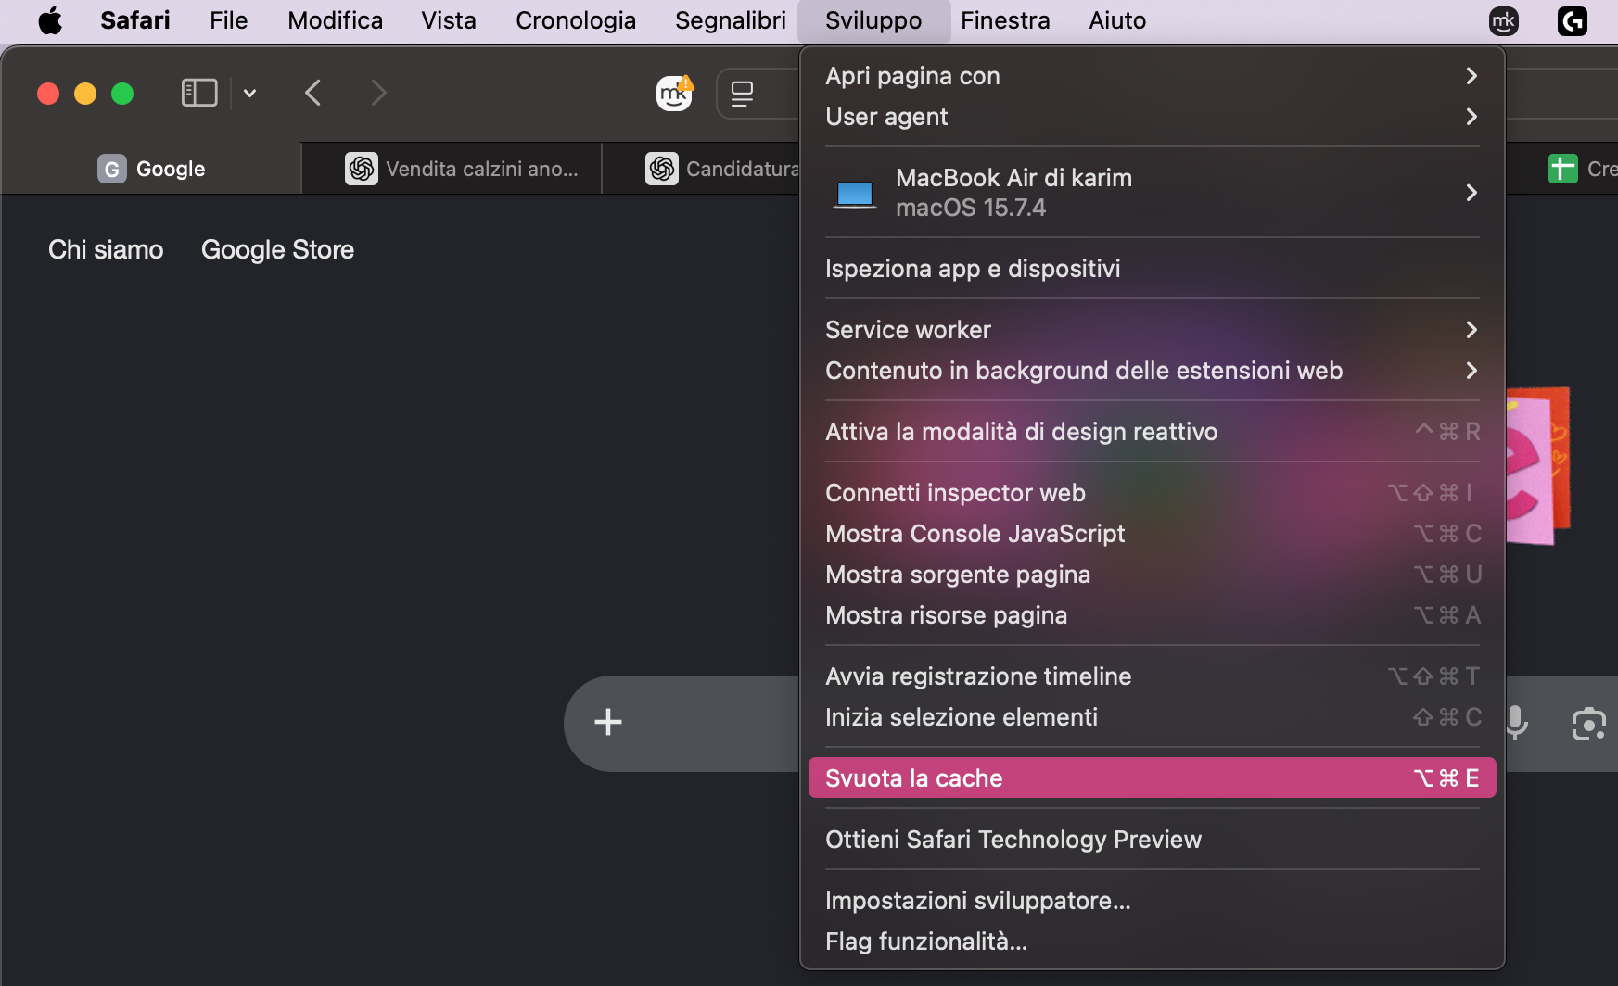
Task: Select Avvia registrazione timeline
Action: click(1152, 676)
